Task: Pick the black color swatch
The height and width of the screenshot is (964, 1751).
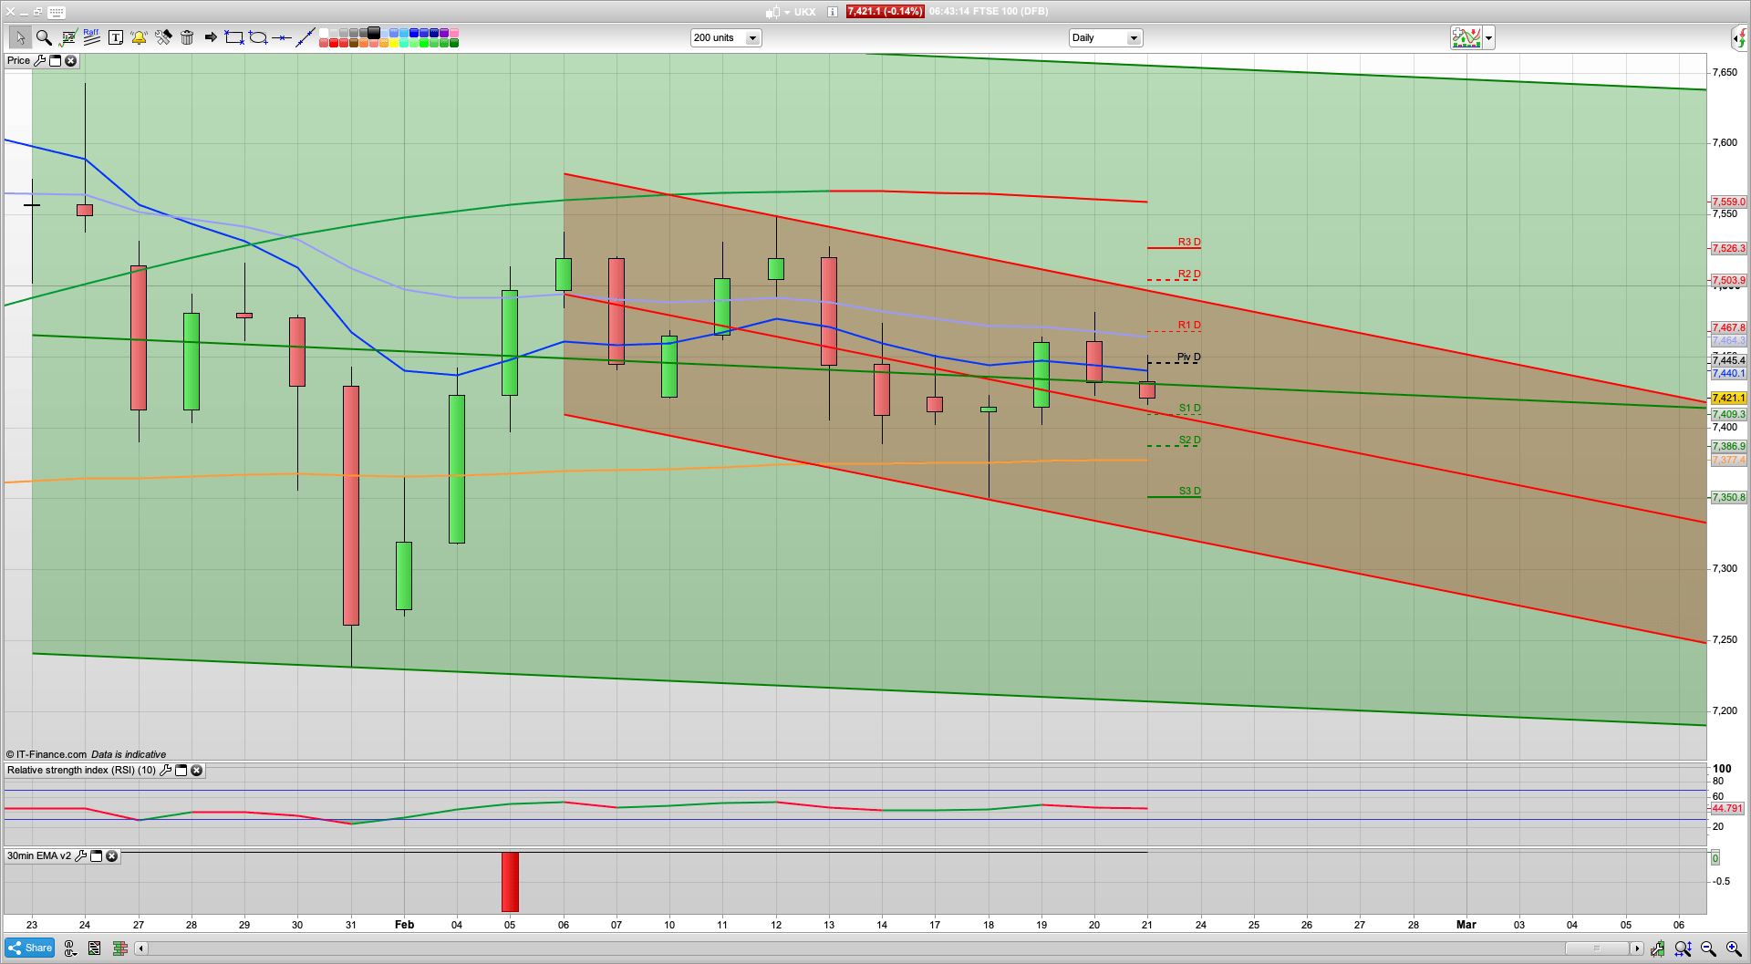Action: point(374,33)
